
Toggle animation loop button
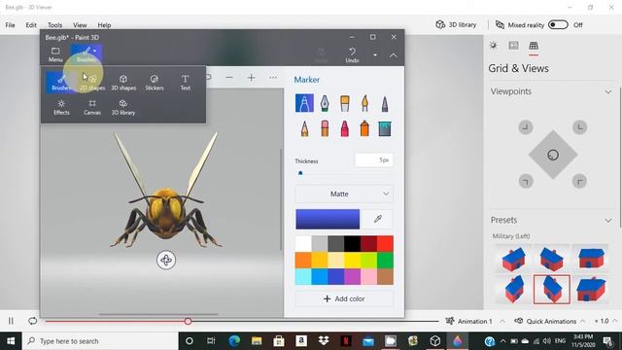(32, 321)
